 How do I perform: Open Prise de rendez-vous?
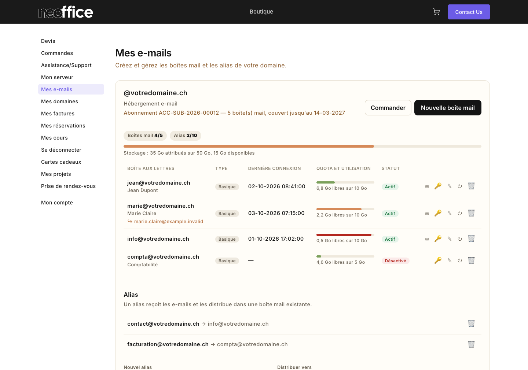(71, 186)
